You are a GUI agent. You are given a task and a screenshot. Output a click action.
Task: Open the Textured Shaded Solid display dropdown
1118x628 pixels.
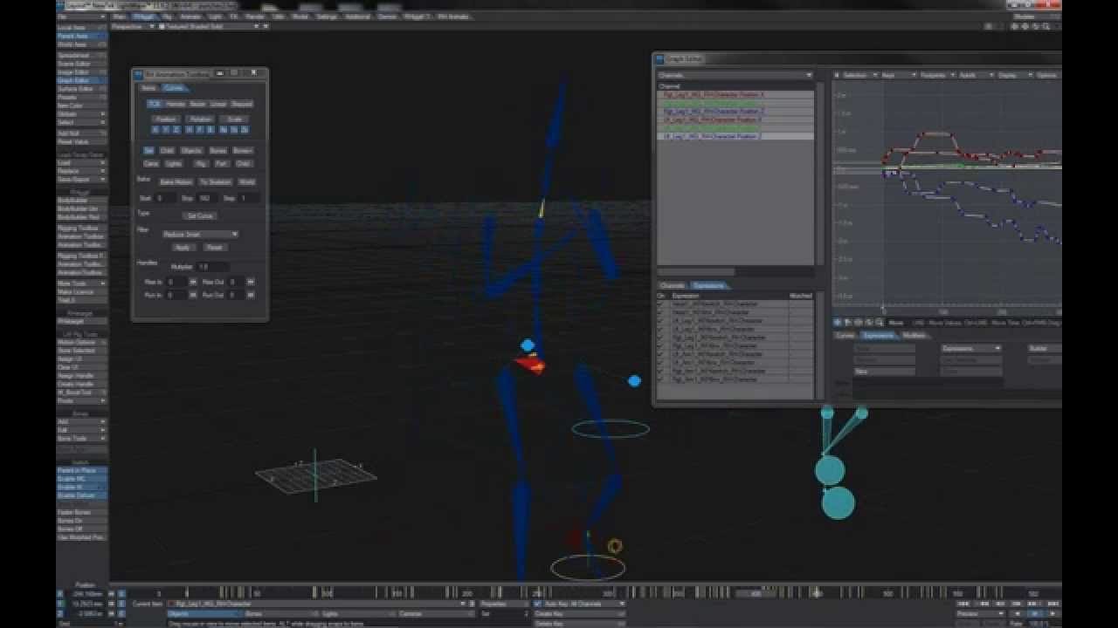[208, 26]
